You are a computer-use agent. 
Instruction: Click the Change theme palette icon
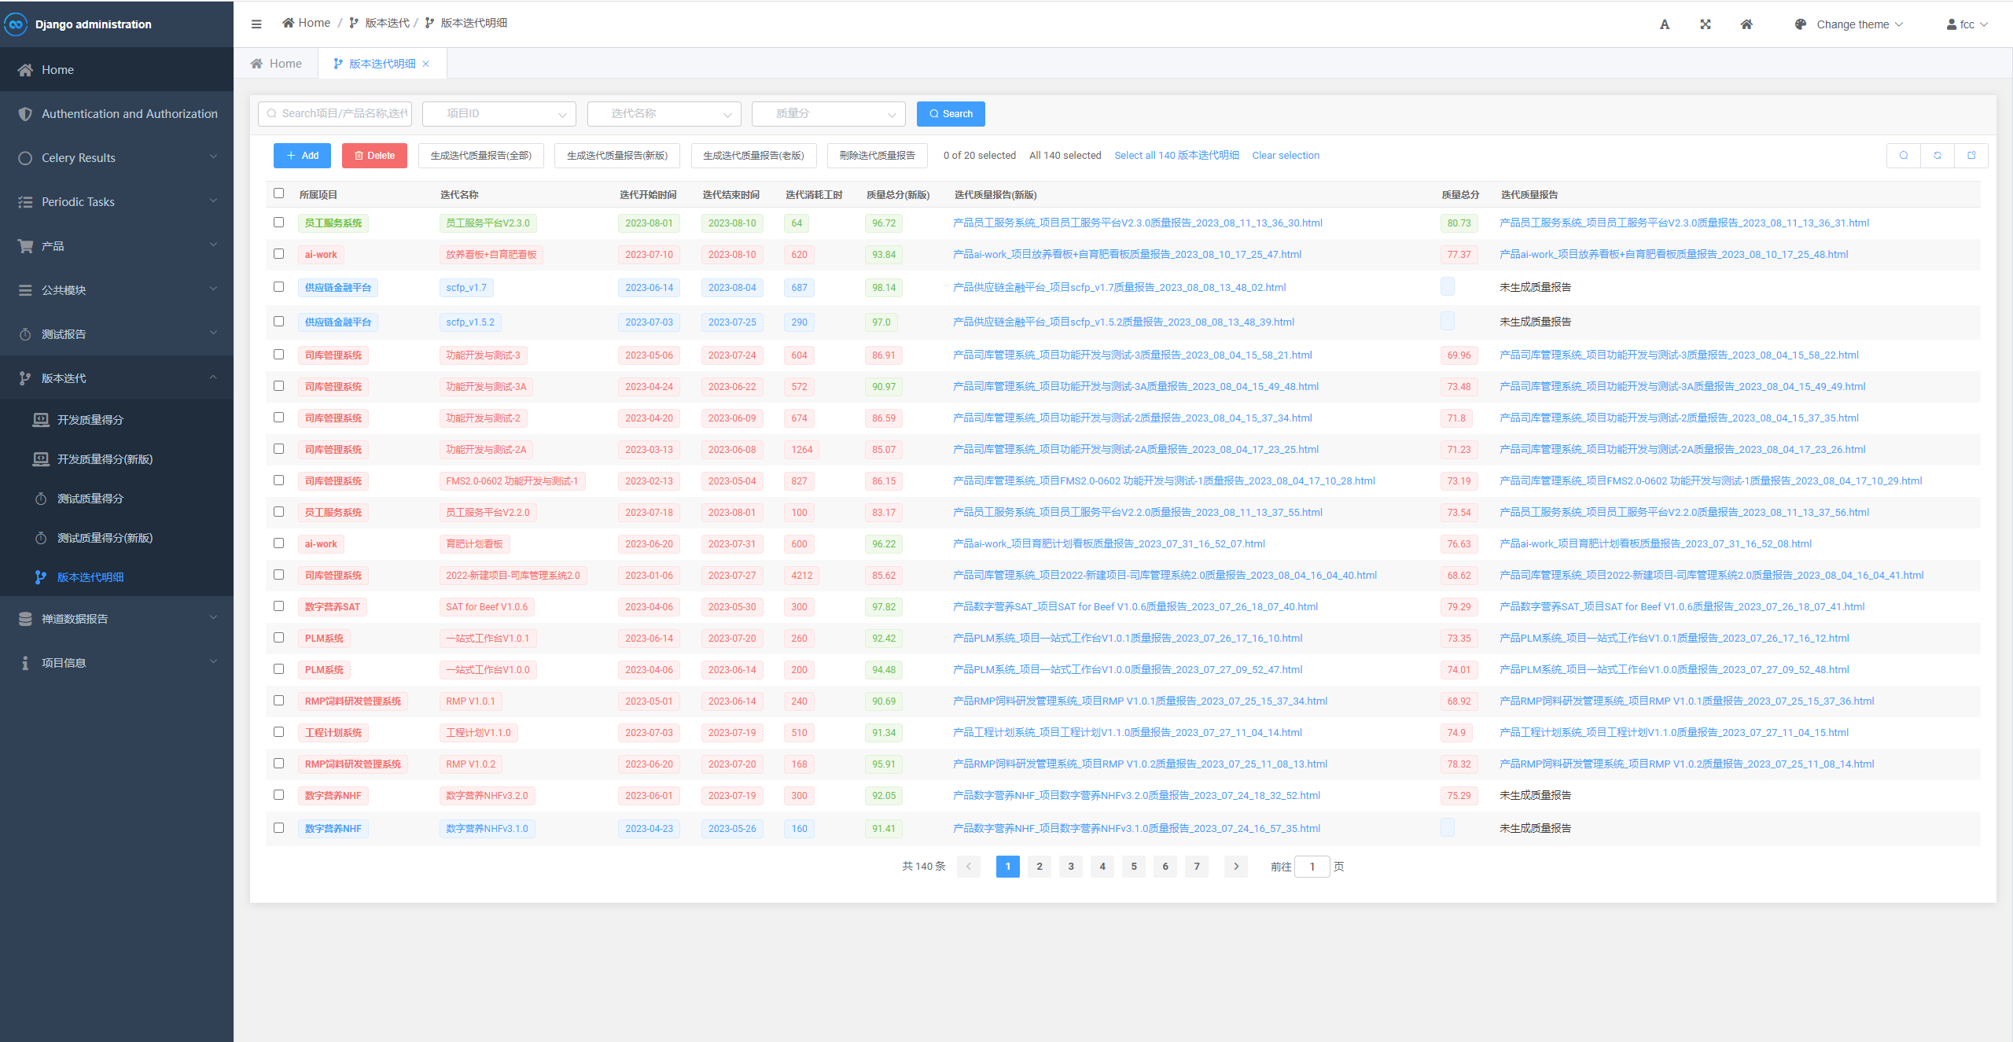coord(1801,24)
